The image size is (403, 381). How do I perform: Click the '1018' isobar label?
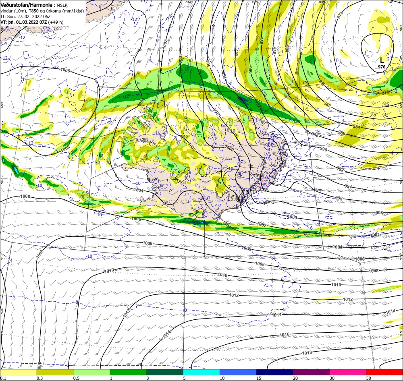(x=307, y=353)
